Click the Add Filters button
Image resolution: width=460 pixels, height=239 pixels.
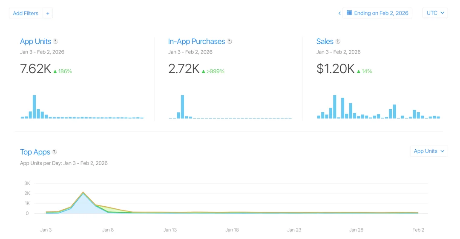point(26,14)
